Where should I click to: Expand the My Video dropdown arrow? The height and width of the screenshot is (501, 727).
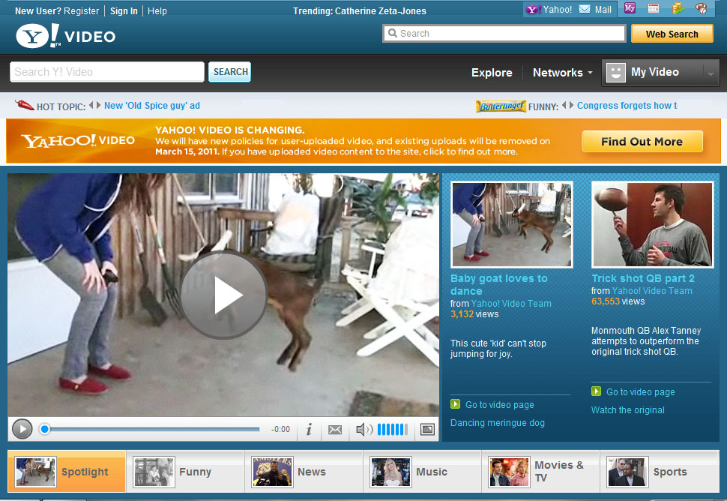pos(711,73)
